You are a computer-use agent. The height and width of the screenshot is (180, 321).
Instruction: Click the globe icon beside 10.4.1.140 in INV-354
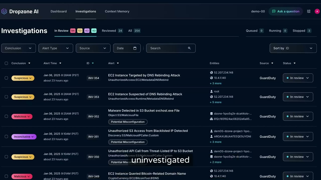211,78
